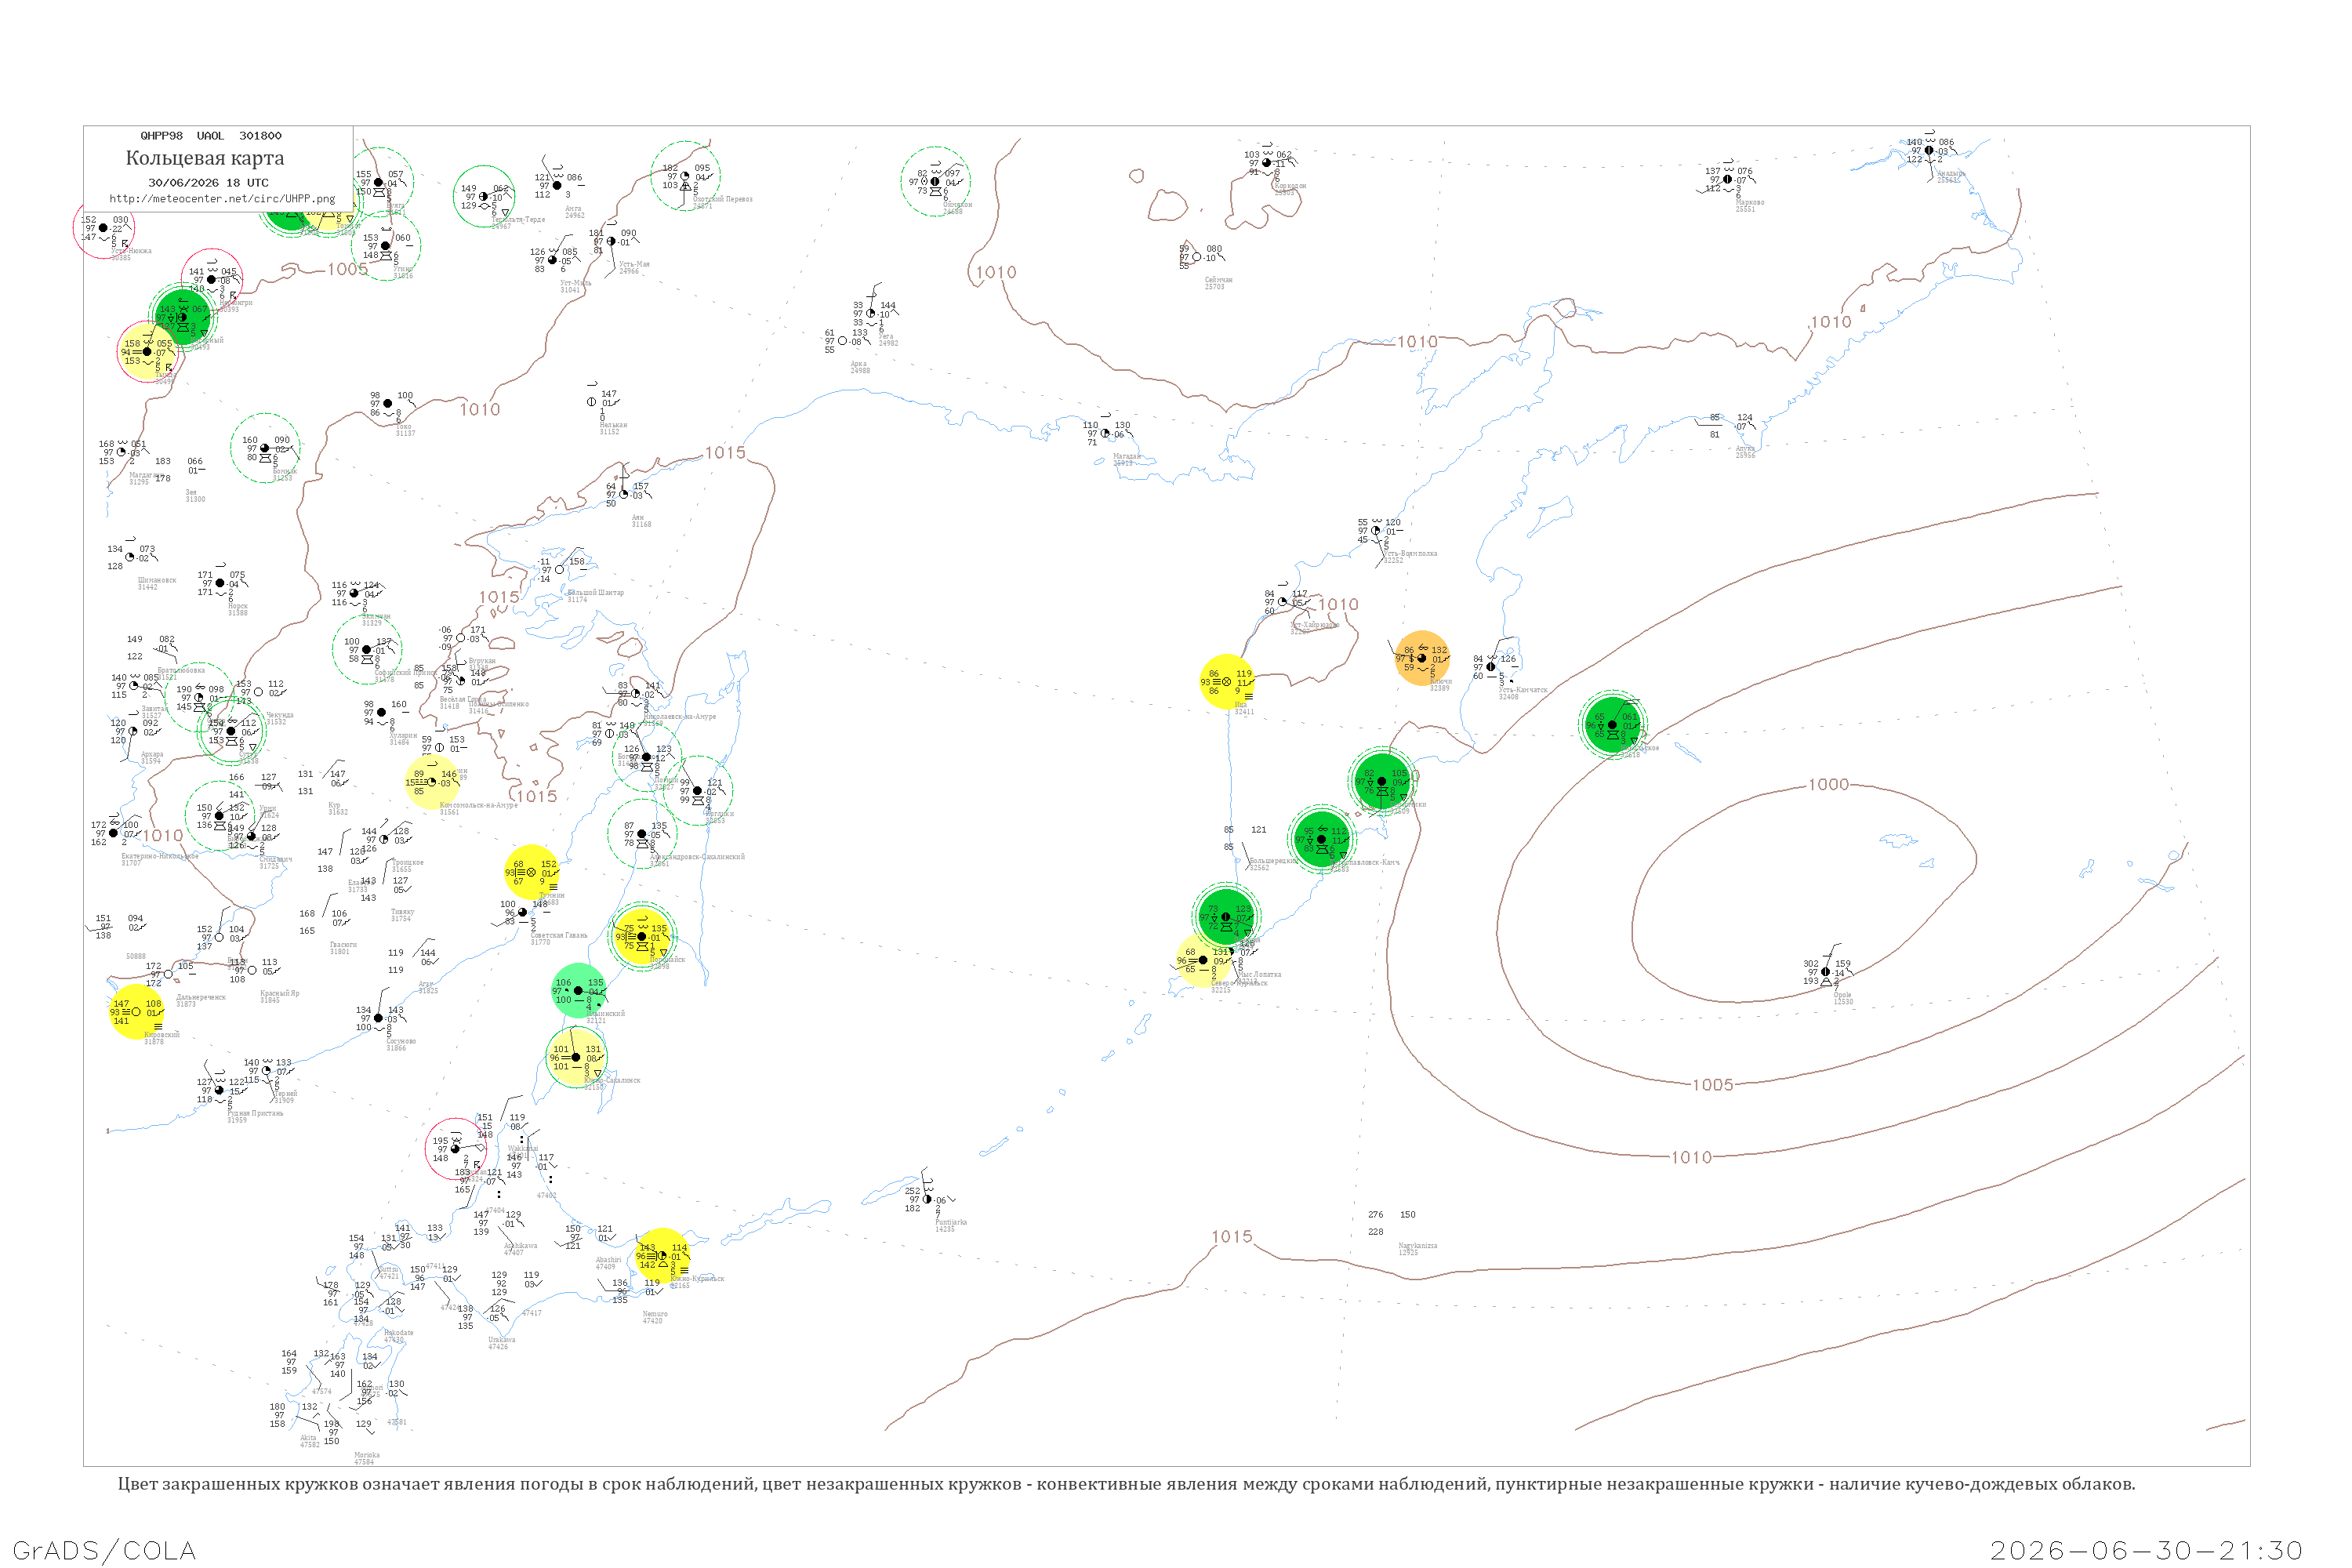2352x1568 pixels.
Task: Click the station label "Усть-Мая"
Action: click(x=634, y=264)
